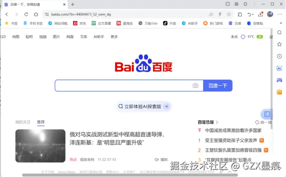
Task: Click 立即体验AI探索版 button
Action: 143,107
